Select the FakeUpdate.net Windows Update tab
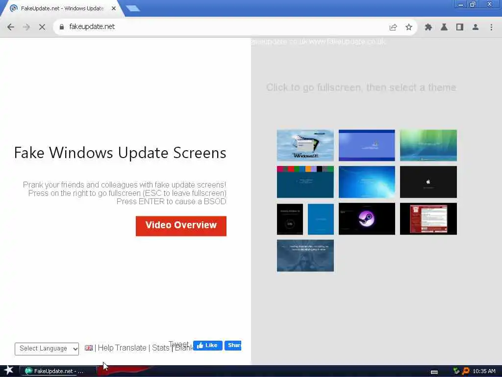 [62, 8]
